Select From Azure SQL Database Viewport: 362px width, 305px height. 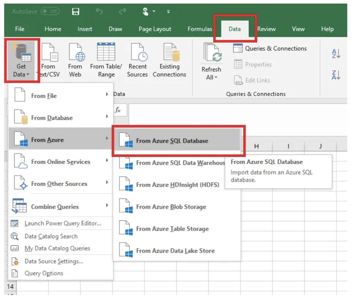172,141
